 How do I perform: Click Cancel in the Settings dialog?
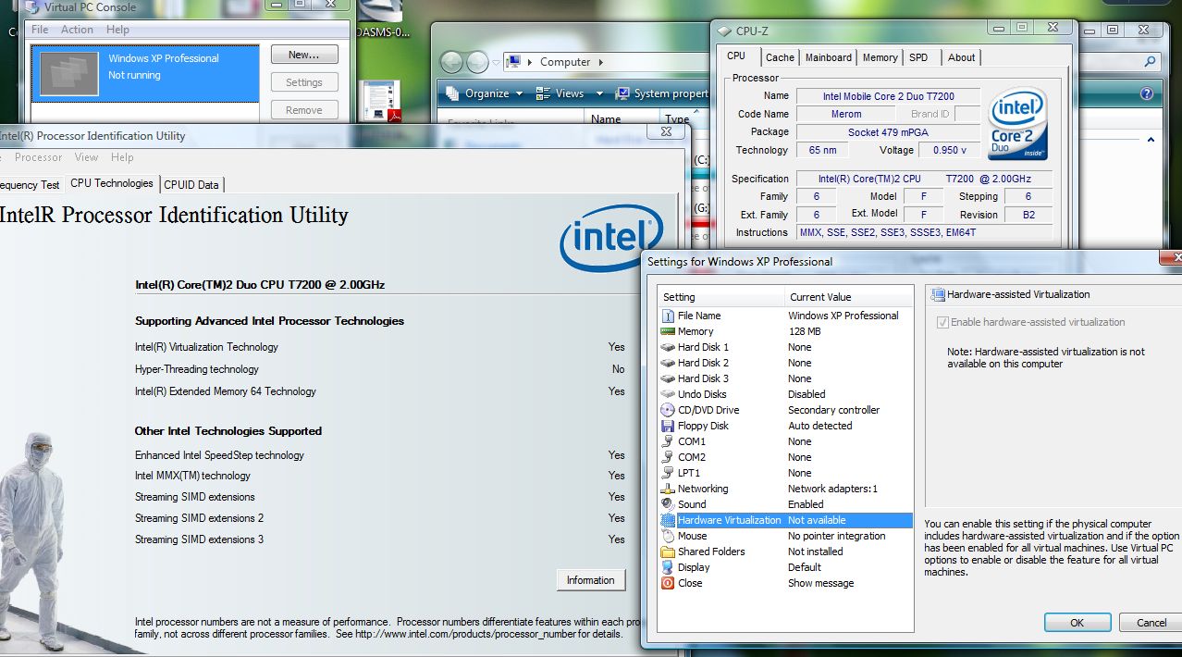tap(1151, 623)
